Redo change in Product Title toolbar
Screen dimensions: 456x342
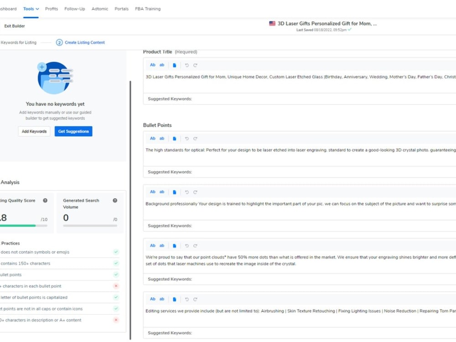pyautogui.click(x=195, y=65)
